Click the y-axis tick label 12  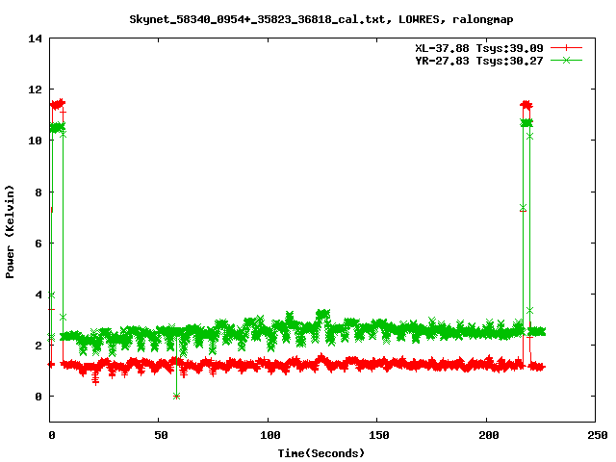(35, 90)
